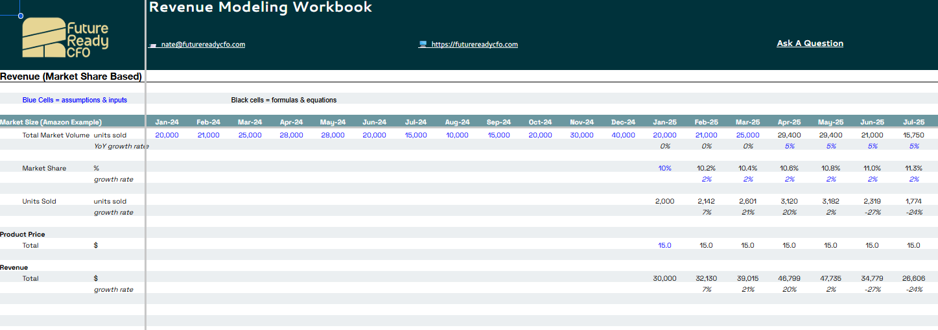Select the Units Sold row label

pos(39,201)
